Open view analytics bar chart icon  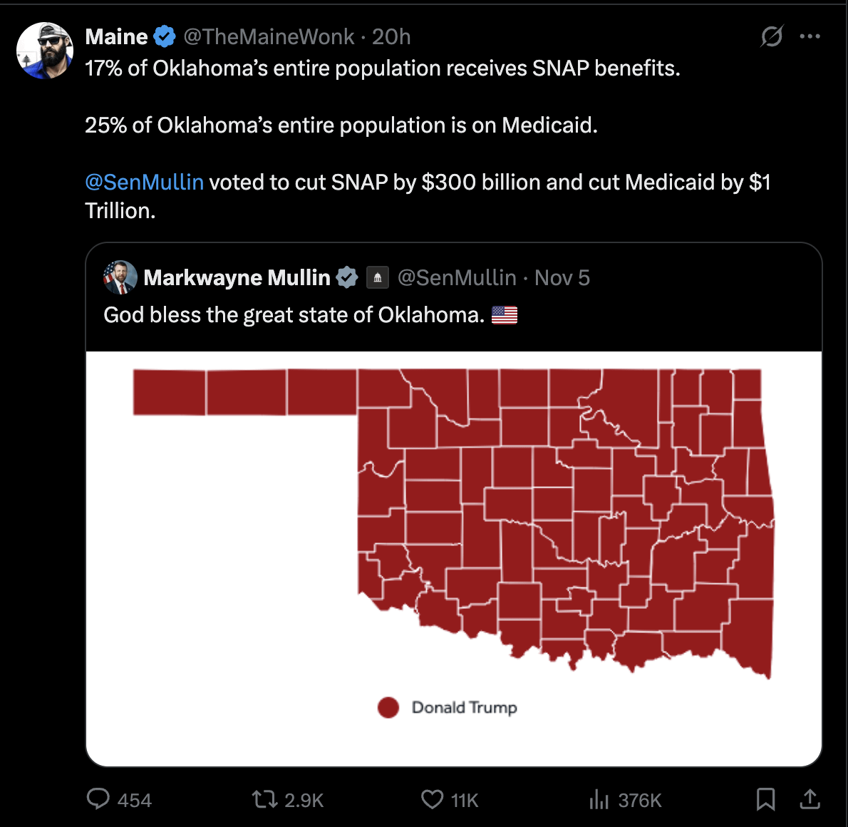pos(599,800)
